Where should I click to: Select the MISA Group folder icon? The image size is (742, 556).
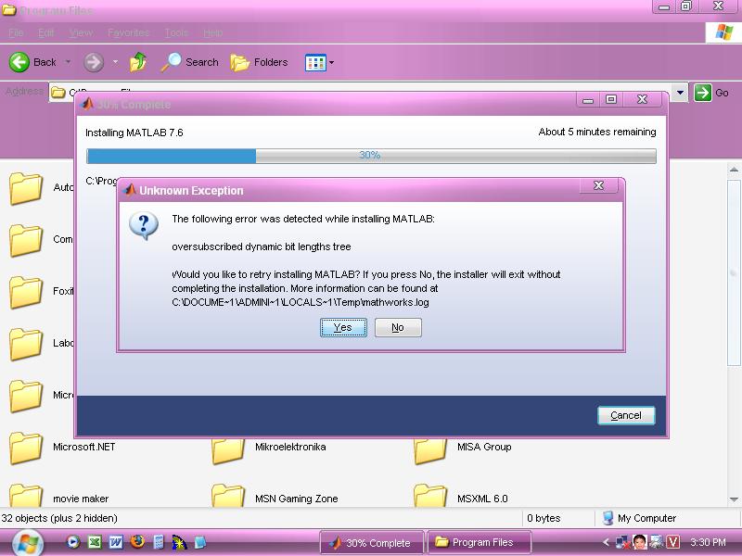coord(429,451)
